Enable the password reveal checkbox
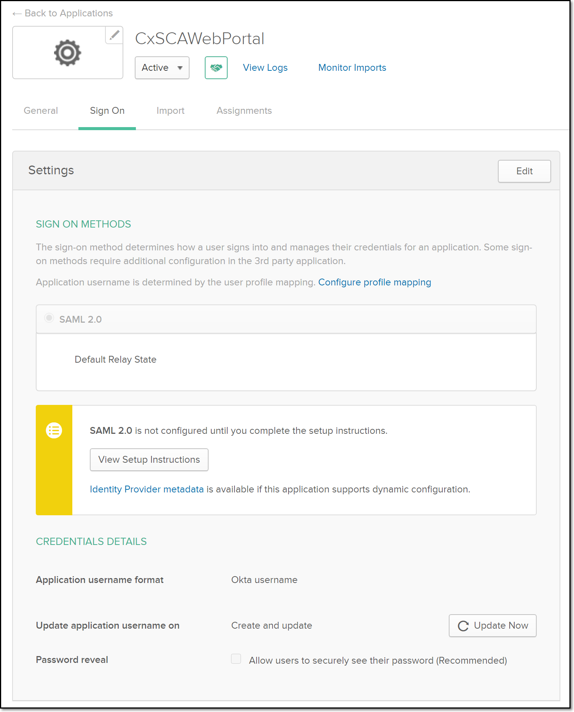Screen dimensions: 574x712 coord(236,659)
